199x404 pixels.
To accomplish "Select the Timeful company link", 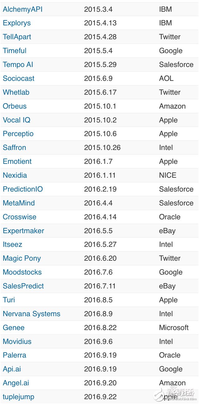I will click(14, 51).
